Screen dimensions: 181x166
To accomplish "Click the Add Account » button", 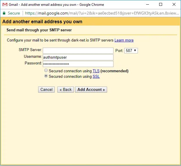I will click(91, 90).
